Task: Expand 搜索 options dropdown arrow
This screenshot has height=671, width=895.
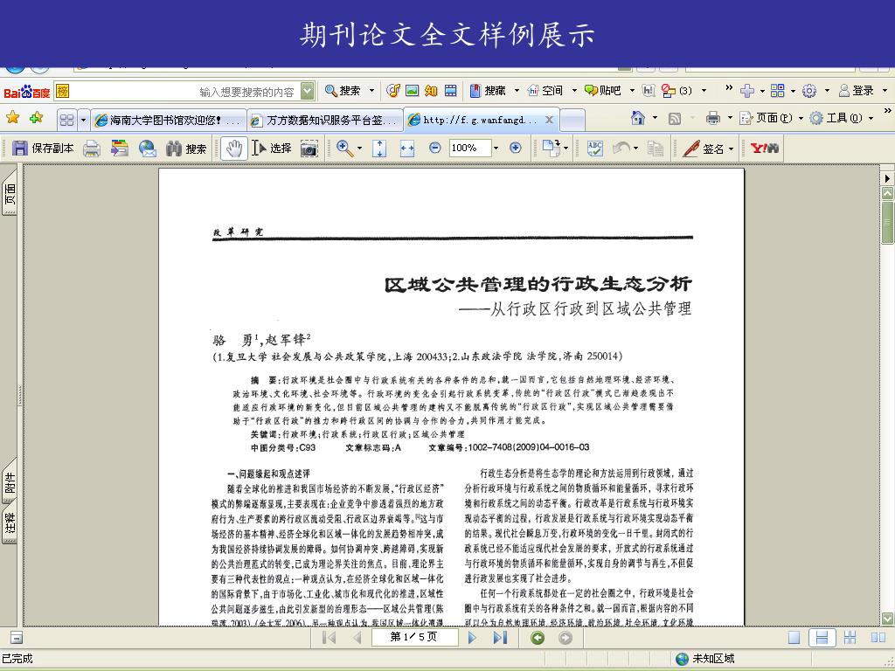Action: tap(371, 90)
